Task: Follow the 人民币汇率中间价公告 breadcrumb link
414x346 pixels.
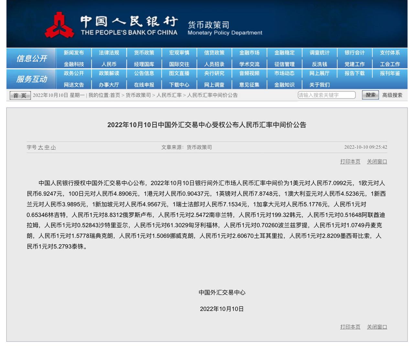Action: point(212,95)
